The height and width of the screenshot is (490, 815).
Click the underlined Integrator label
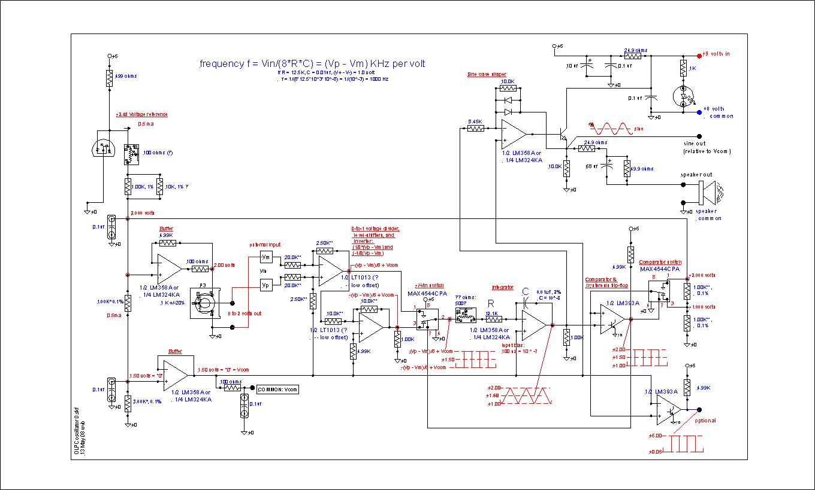click(x=502, y=288)
